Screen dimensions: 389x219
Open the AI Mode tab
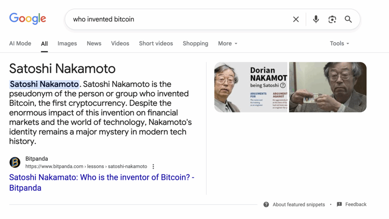(20, 43)
